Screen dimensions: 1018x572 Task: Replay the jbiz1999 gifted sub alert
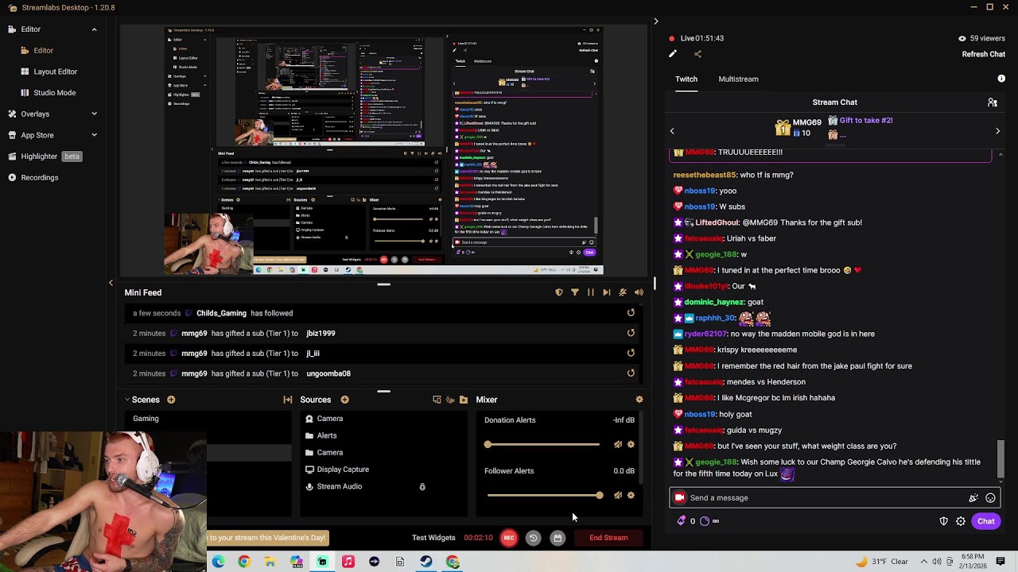(x=631, y=333)
